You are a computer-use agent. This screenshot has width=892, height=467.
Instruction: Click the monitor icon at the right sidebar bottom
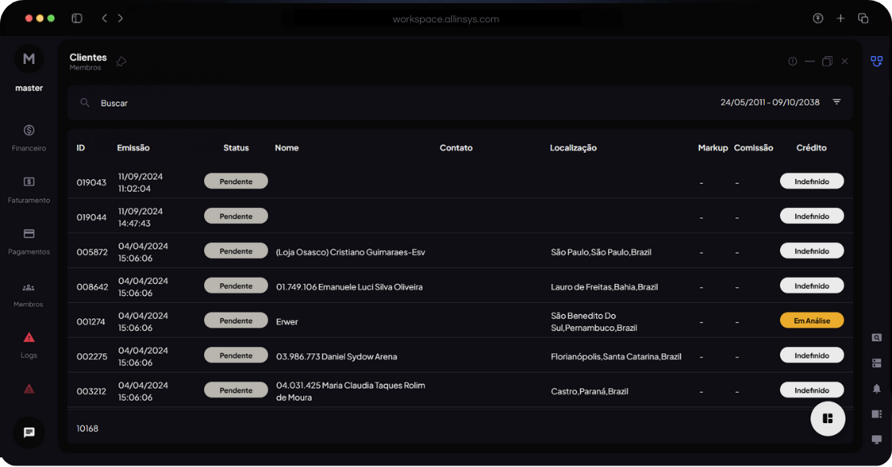(876, 439)
